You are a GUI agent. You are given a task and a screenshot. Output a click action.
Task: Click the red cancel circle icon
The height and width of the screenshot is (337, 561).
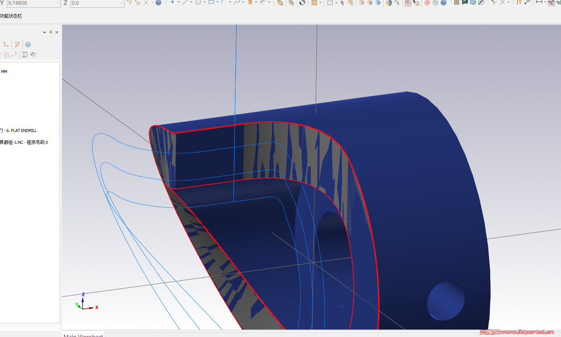tap(427, 3)
